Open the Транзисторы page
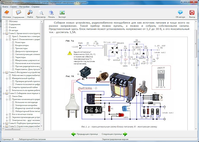 coord(21,48)
